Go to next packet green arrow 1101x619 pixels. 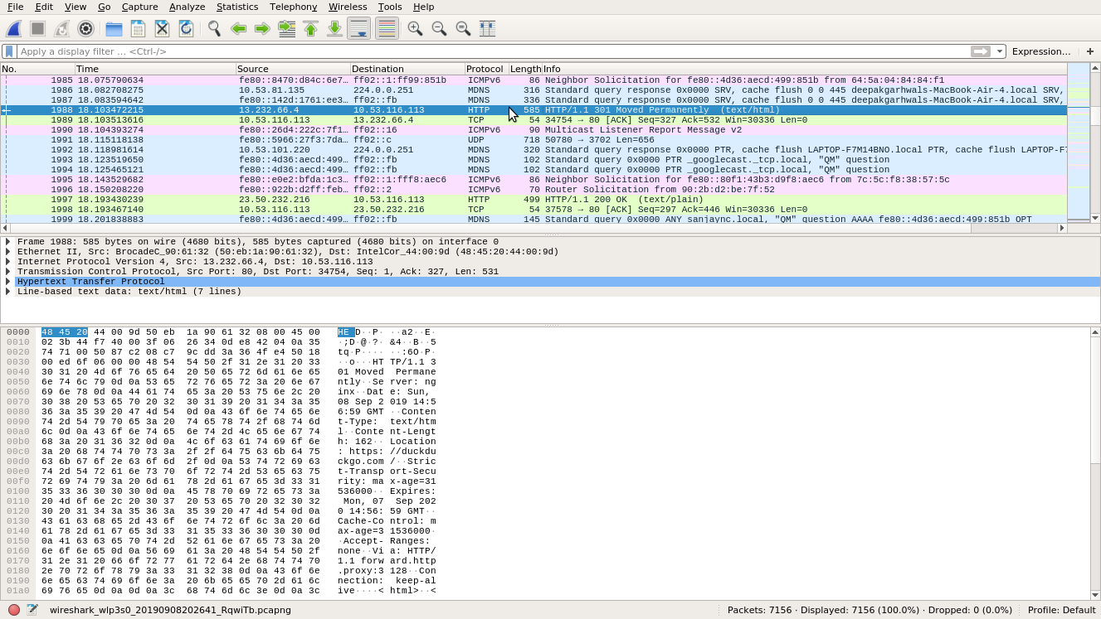coord(262,28)
